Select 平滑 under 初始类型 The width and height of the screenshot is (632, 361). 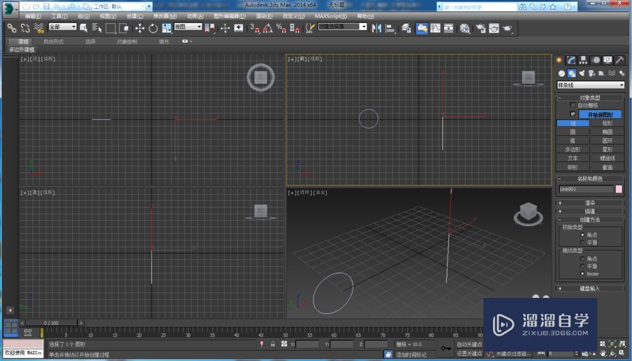click(583, 242)
